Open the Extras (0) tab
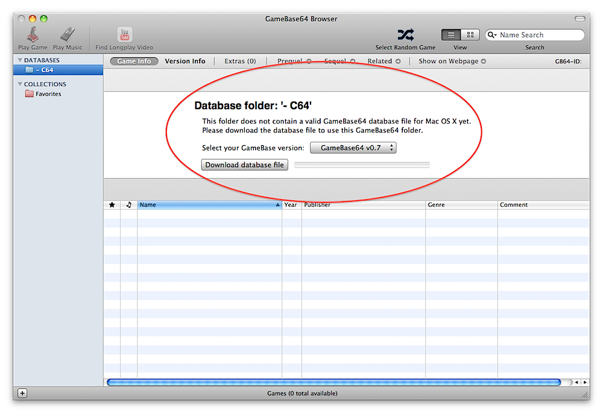This screenshot has height=413, width=603. point(240,61)
